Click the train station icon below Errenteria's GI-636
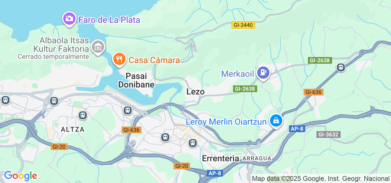This screenshot has width=391, height=183. pos(165,137)
